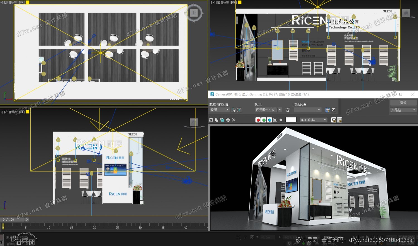Screen dimensions: 418x246
Task: Toggle the lock to viewport icon
Action: coord(288,110)
